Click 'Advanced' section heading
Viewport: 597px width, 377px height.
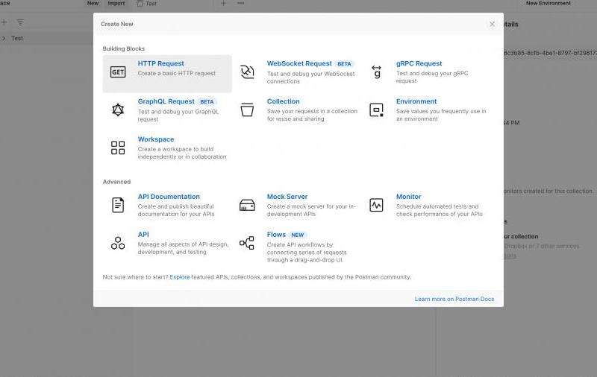[116, 182]
